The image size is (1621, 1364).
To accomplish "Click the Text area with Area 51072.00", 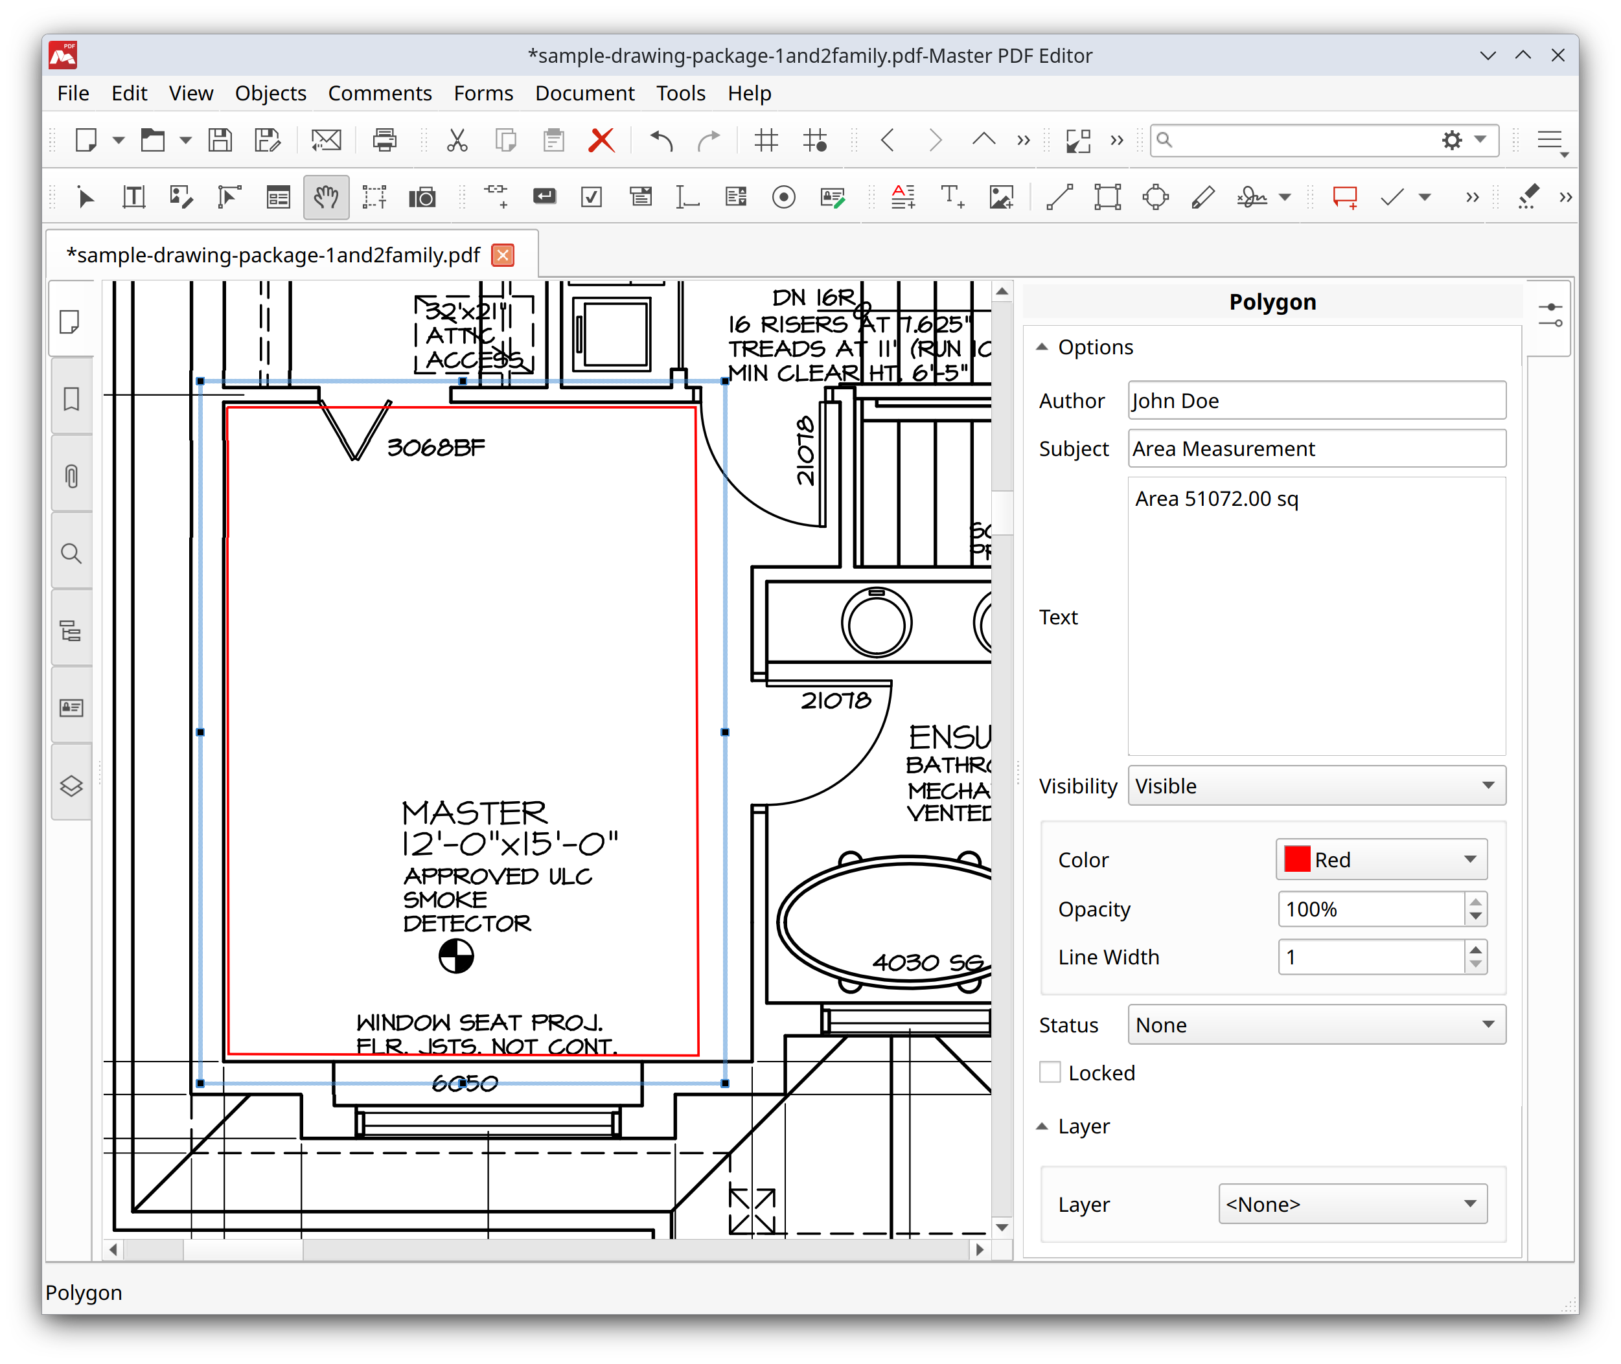I will click(1316, 617).
